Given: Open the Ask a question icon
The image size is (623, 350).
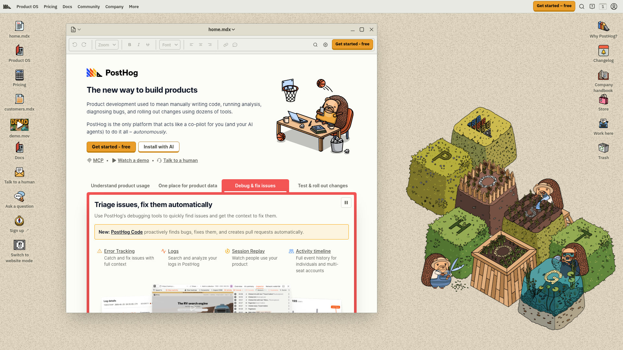Looking at the screenshot, I should pyautogui.click(x=19, y=200).
